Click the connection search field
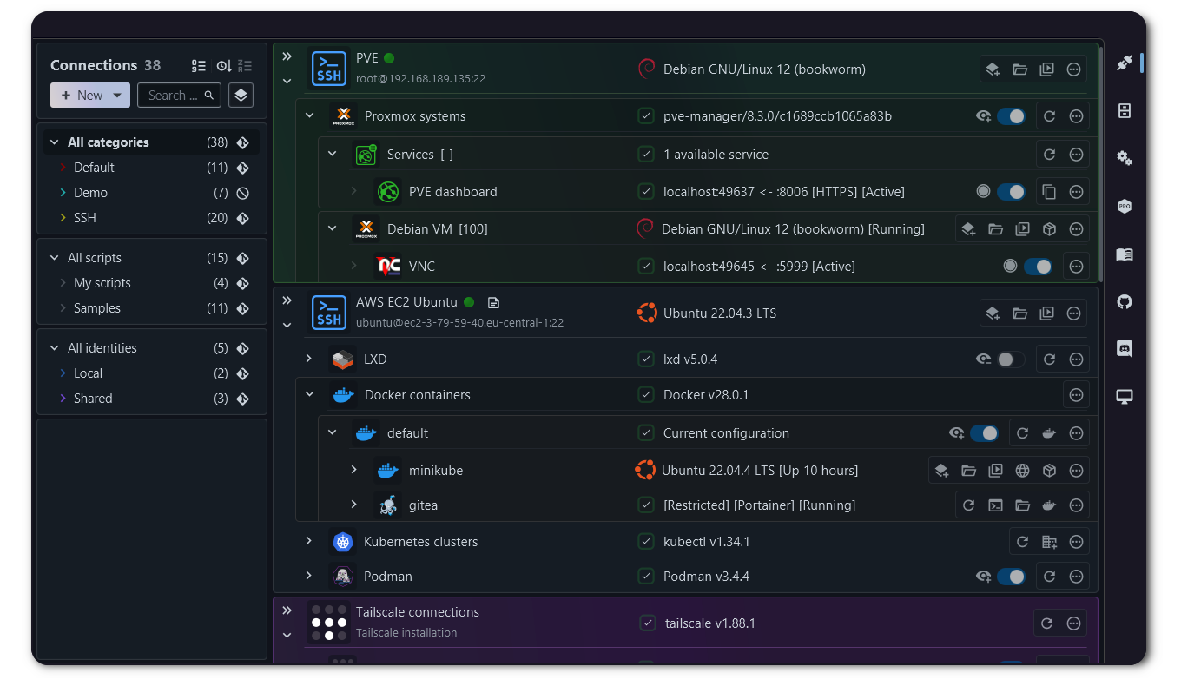 174,96
